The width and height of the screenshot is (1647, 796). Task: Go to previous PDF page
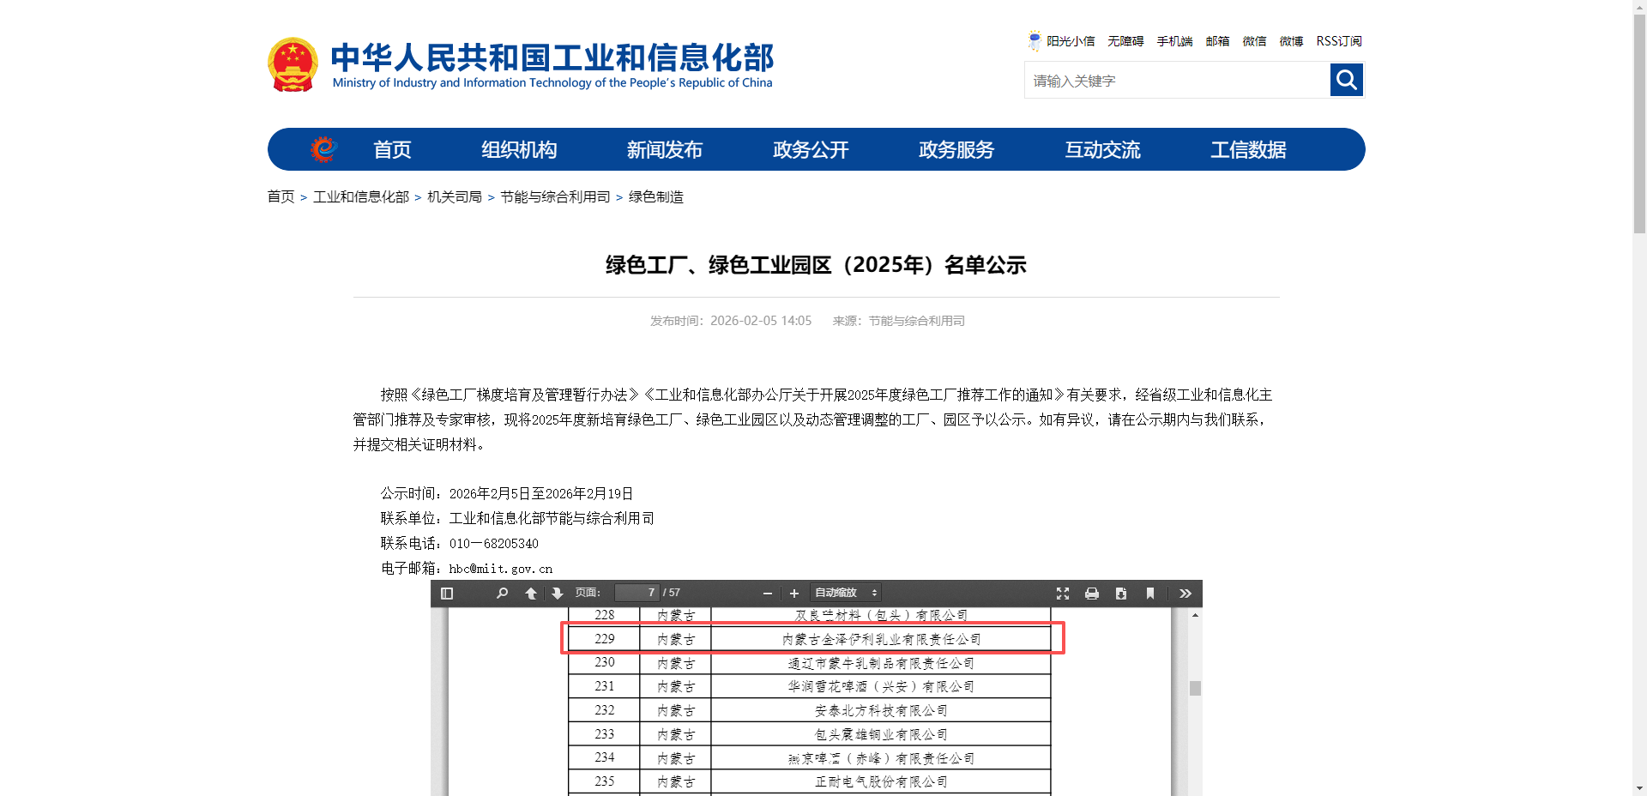(x=531, y=594)
